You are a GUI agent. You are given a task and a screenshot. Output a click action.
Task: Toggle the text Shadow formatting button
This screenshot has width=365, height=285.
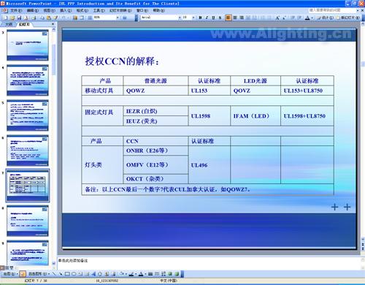click(220, 18)
